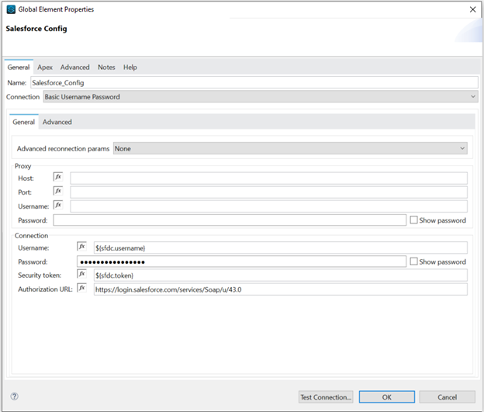Click the Cancel button

[447, 396]
